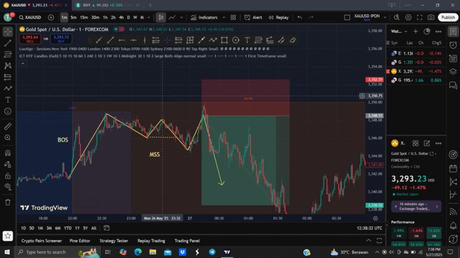Screen dimensions: 460x258
Task: Click the Publish button
Action: [447, 17]
